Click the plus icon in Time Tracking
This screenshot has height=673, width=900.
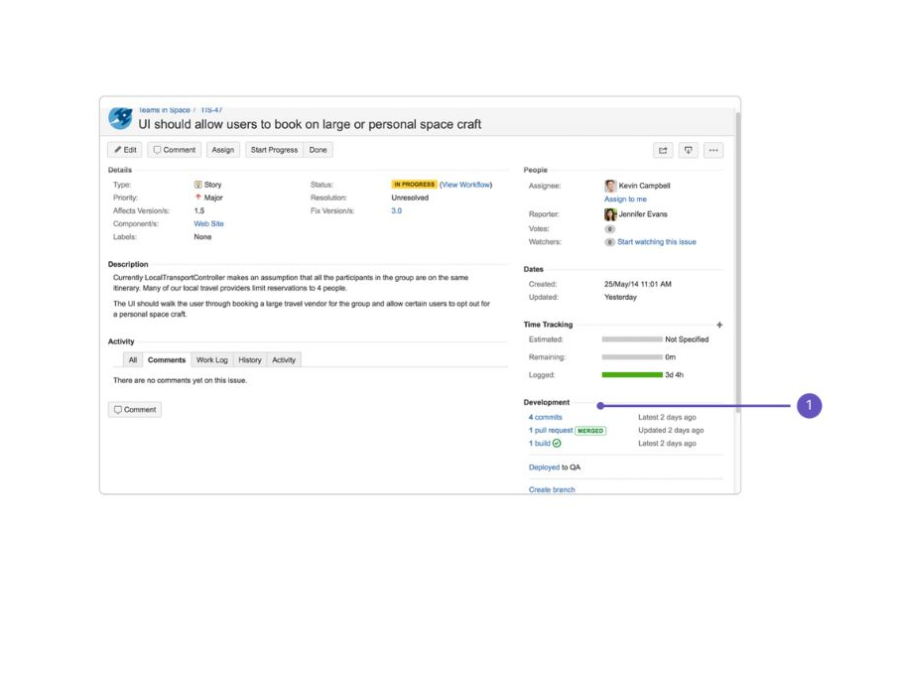[x=719, y=325]
